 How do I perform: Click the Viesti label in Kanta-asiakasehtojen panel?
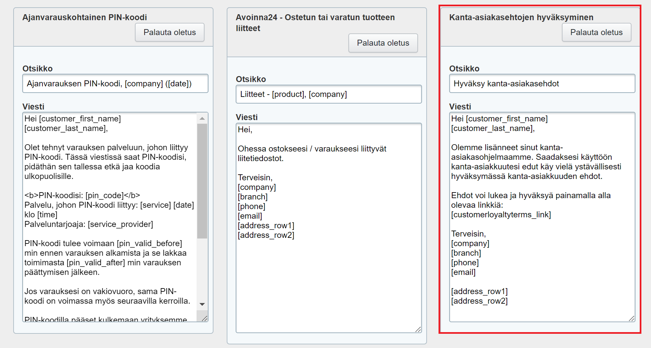[x=460, y=107]
